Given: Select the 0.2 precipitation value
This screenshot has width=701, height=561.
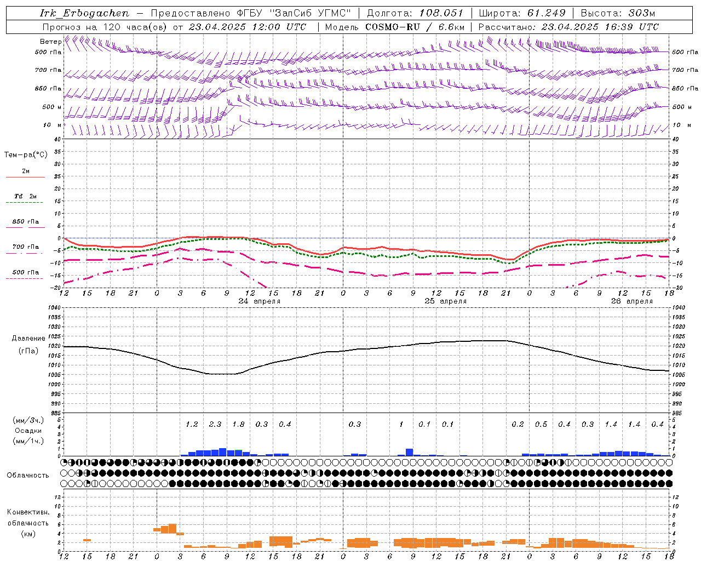Looking at the screenshot, I should [x=518, y=424].
